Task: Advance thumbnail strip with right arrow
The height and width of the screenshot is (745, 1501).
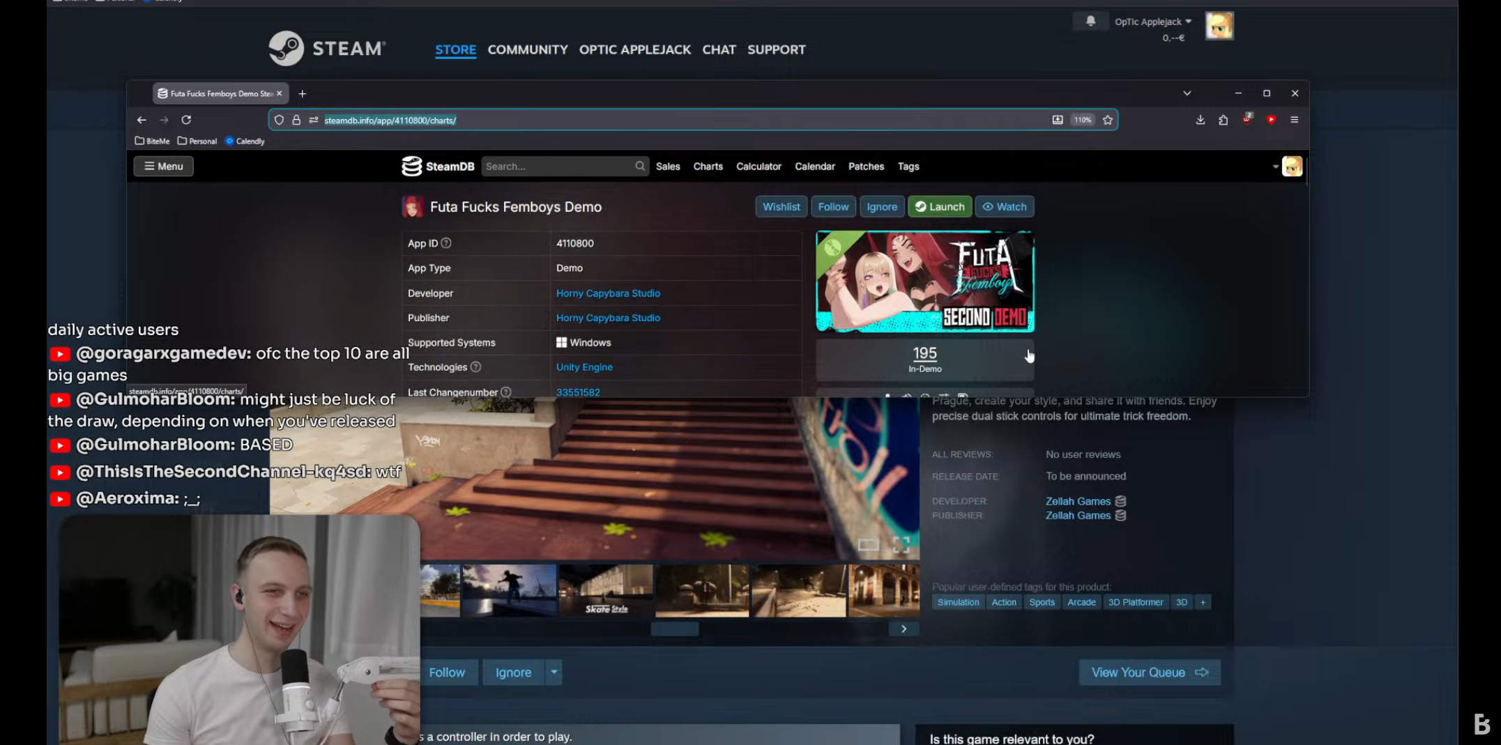Action: 904,629
